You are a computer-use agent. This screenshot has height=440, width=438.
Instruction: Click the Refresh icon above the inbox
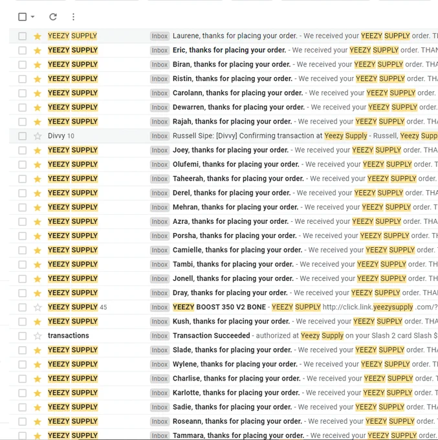(x=53, y=17)
